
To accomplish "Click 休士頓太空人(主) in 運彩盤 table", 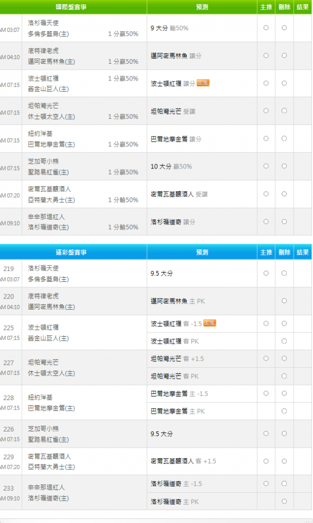I will 51,373.
